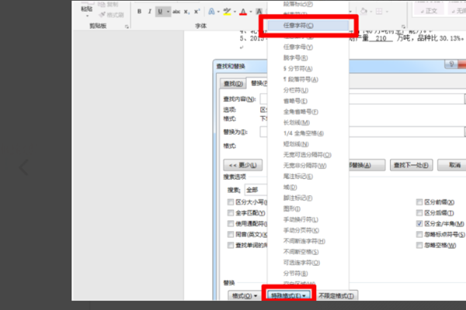Tick the 同音(英文) checkbox
The width and height of the screenshot is (466, 310).
[x=231, y=234]
